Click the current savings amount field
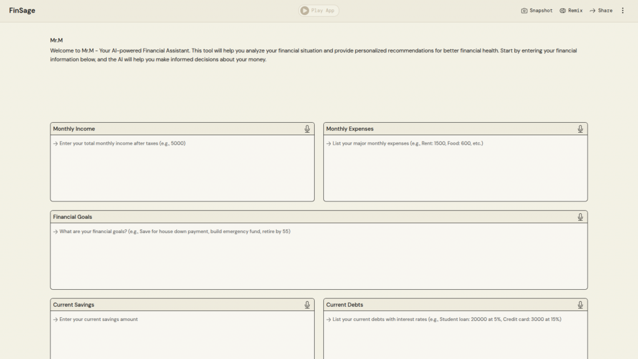The image size is (638, 359). coord(182,337)
